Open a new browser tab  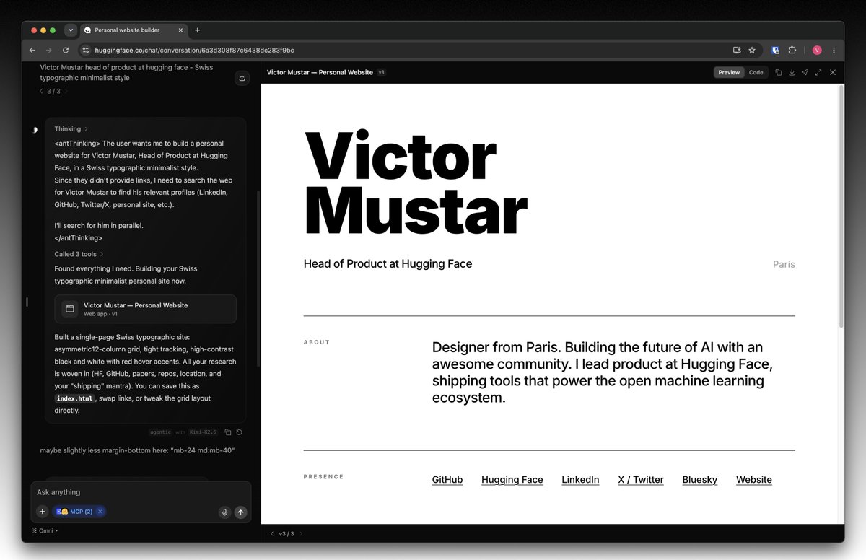coord(197,30)
